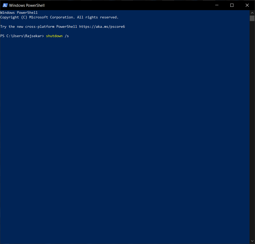255x244 pixels.
Task: Click the '/s' parameter text
Action: [67, 36]
